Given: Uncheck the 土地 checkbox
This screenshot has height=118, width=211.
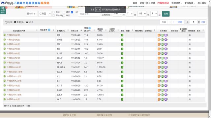Looking at the screenshot, I should pos(72,12).
